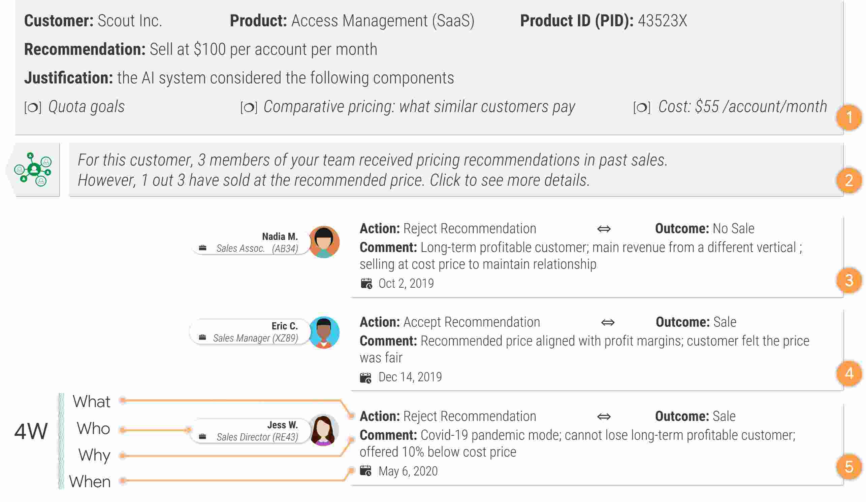This screenshot has height=502, width=866.
Task: Click Jess's Action: Reject Recommendation text
Action: pyautogui.click(x=448, y=417)
